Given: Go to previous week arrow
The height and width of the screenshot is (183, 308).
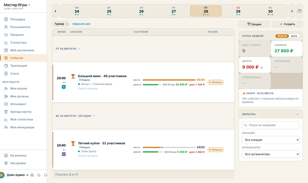Looking at the screenshot, I should (x=55, y=11).
